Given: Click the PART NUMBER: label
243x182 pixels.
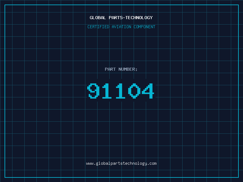Looking at the screenshot, I should coord(121,69).
